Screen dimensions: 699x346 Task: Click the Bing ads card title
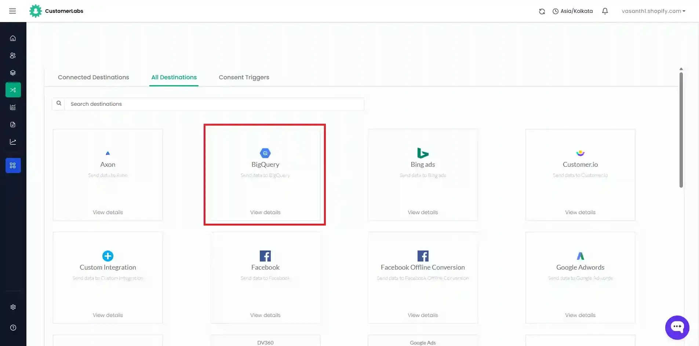pos(423,165)
